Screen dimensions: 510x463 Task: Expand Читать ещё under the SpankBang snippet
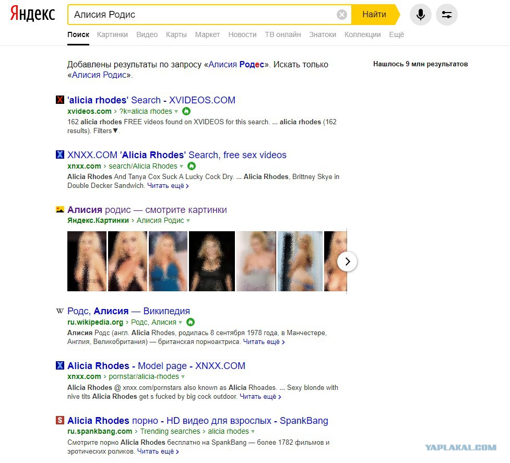pos(158,452)
